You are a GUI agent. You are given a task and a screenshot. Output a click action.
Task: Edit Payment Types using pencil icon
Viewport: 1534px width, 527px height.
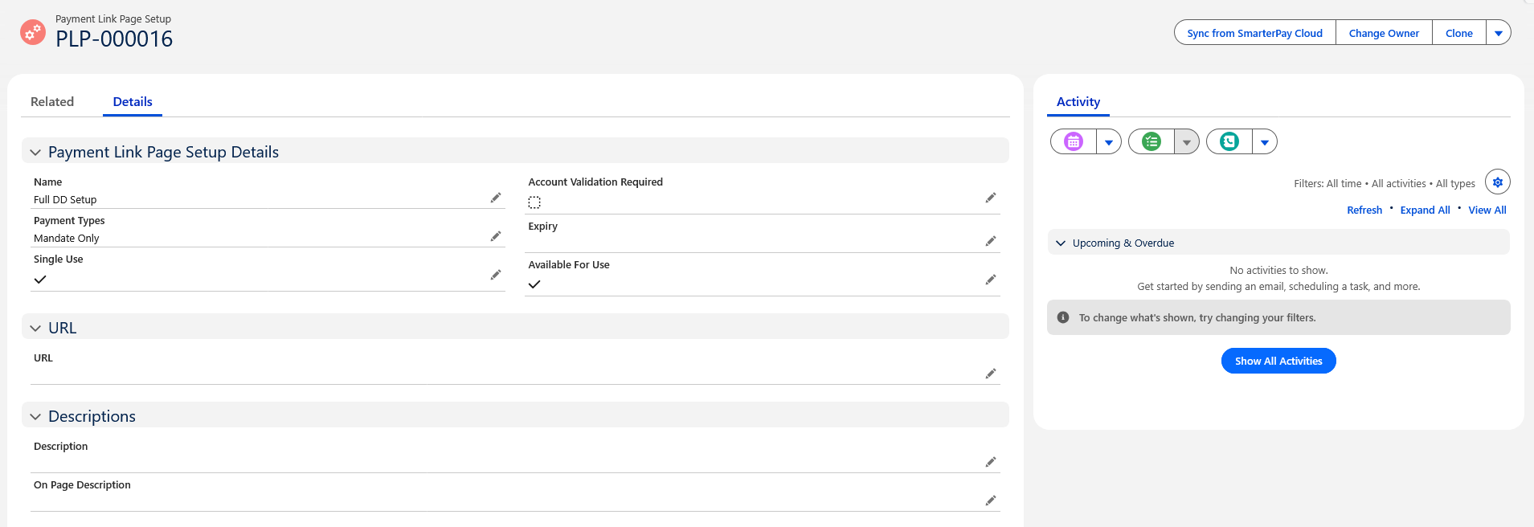click(x=496, y=236)
